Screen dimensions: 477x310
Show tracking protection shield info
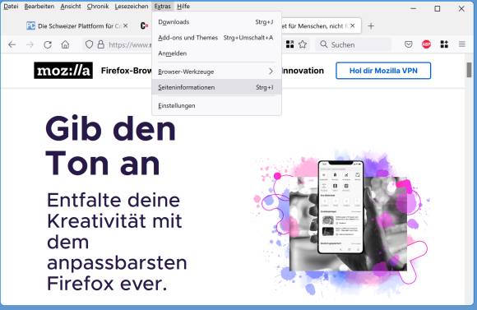coord(89,44)
